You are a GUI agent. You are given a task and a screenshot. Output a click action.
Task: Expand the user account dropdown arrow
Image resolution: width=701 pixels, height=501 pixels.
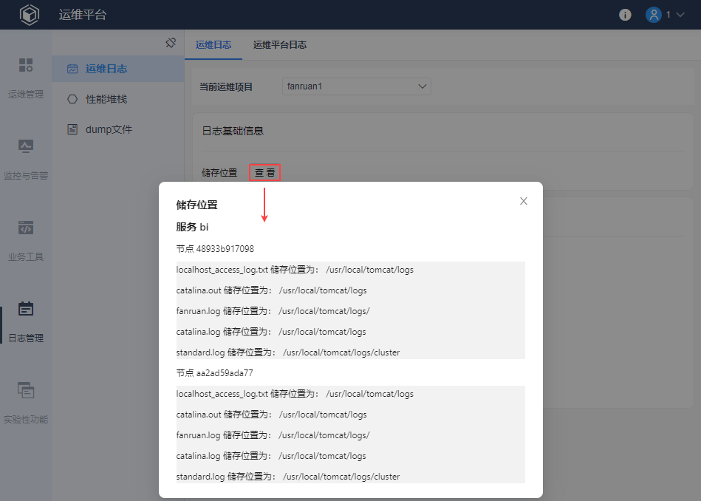(680, 15)
